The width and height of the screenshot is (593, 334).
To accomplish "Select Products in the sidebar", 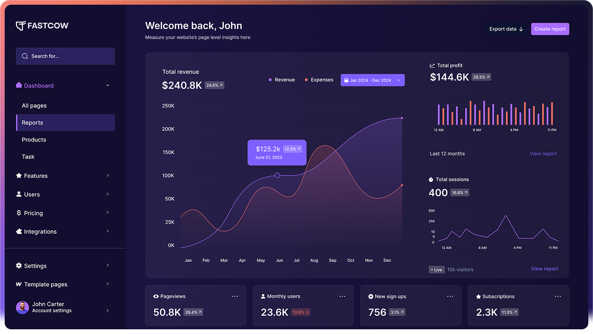I will 34,139.
